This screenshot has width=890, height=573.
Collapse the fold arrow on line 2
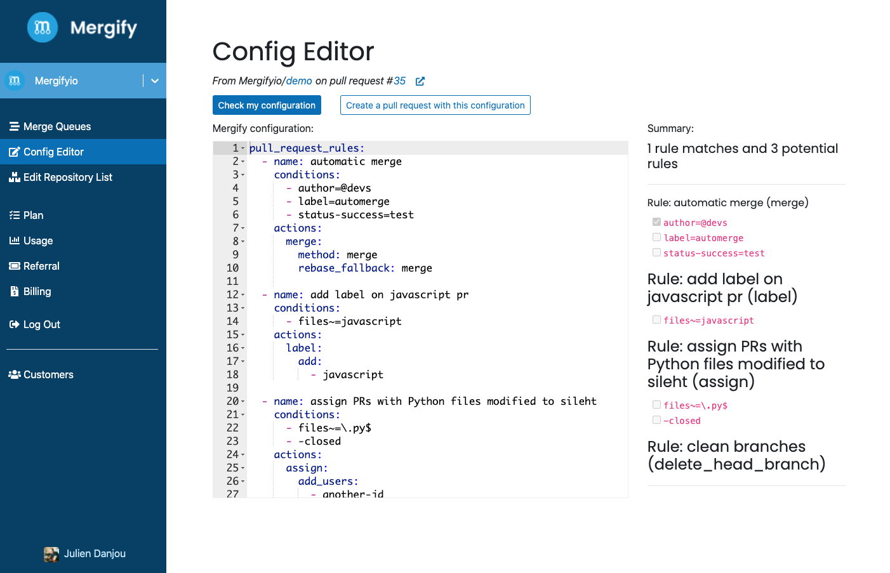pyautogui.click(x=243, y=161)
